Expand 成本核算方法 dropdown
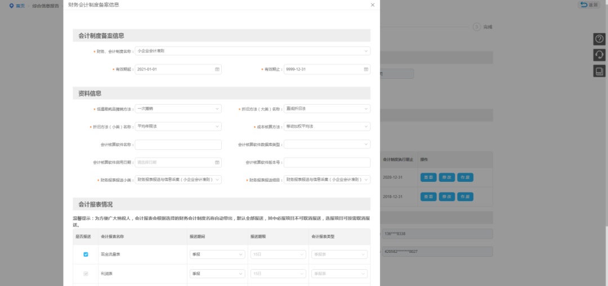 coord(365,127)
